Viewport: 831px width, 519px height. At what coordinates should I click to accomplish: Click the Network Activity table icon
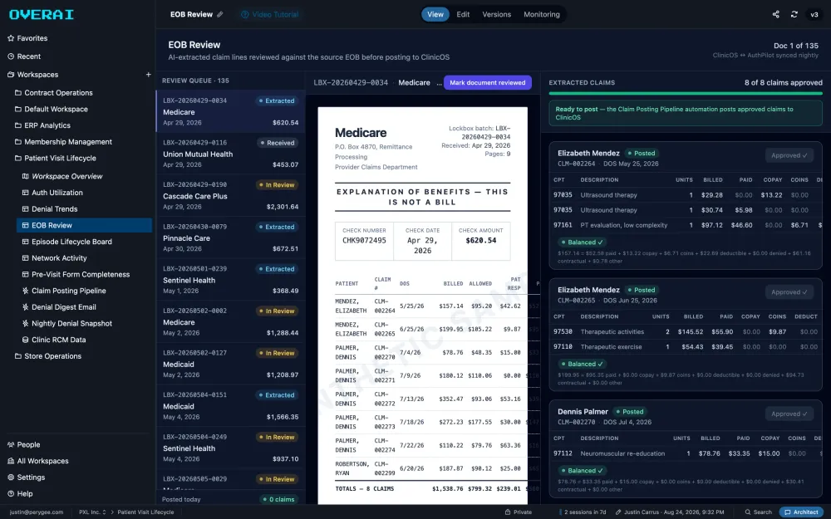(x=25, y=258)
